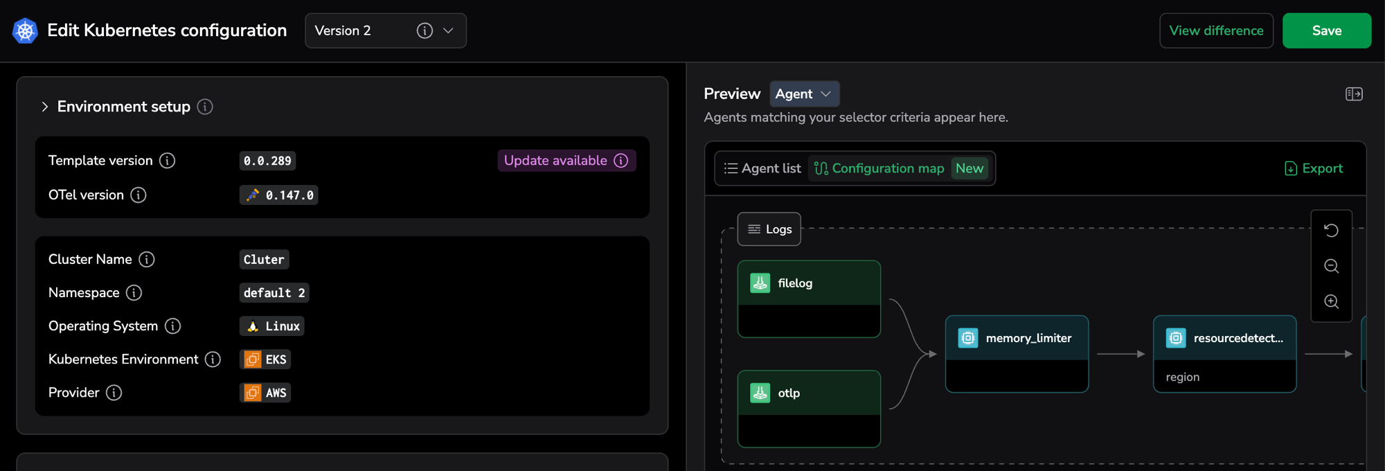Zoom out of the configuration map
The width and height of the screenshot is (1385, 471).
pos(1331,266)
